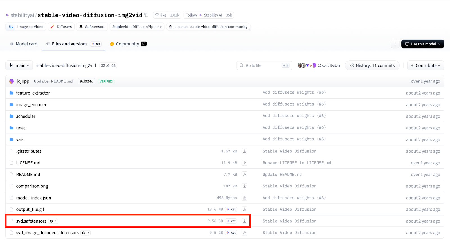
Task: Download svd.safetensors via its download icon
Action: point(245,221)
